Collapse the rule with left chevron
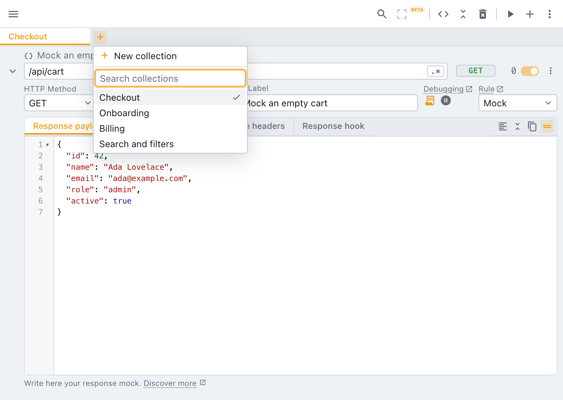Screen dimensions: 563x400 13,71
